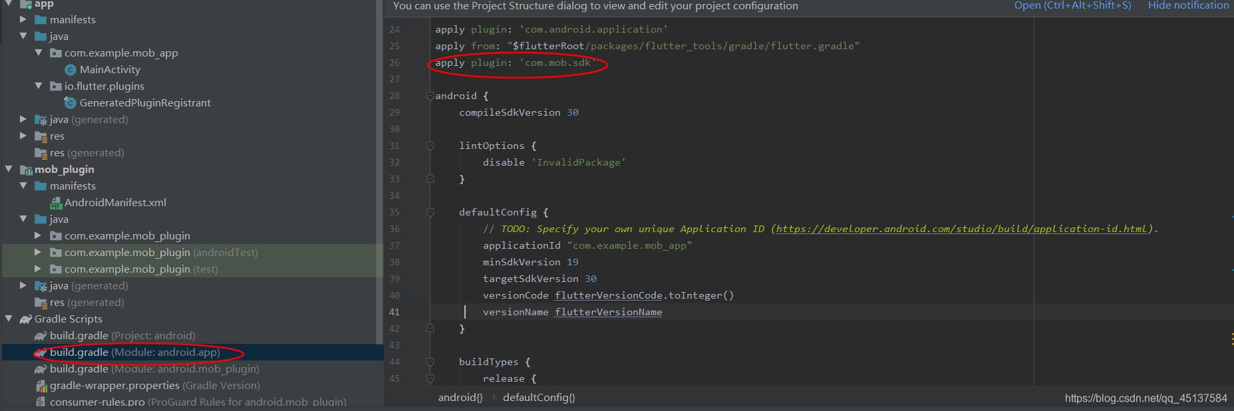Collapse the io.flutter.plugins package
The height and width of the screenshot is (411, 1234).
tap(38, 86)
